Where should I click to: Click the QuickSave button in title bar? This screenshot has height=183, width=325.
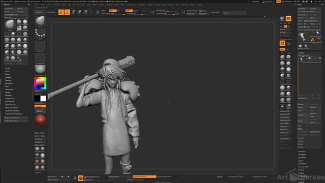[255, 2]
